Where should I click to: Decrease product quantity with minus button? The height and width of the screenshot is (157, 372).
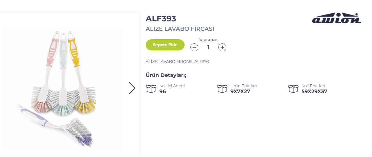tap(194, 47)
